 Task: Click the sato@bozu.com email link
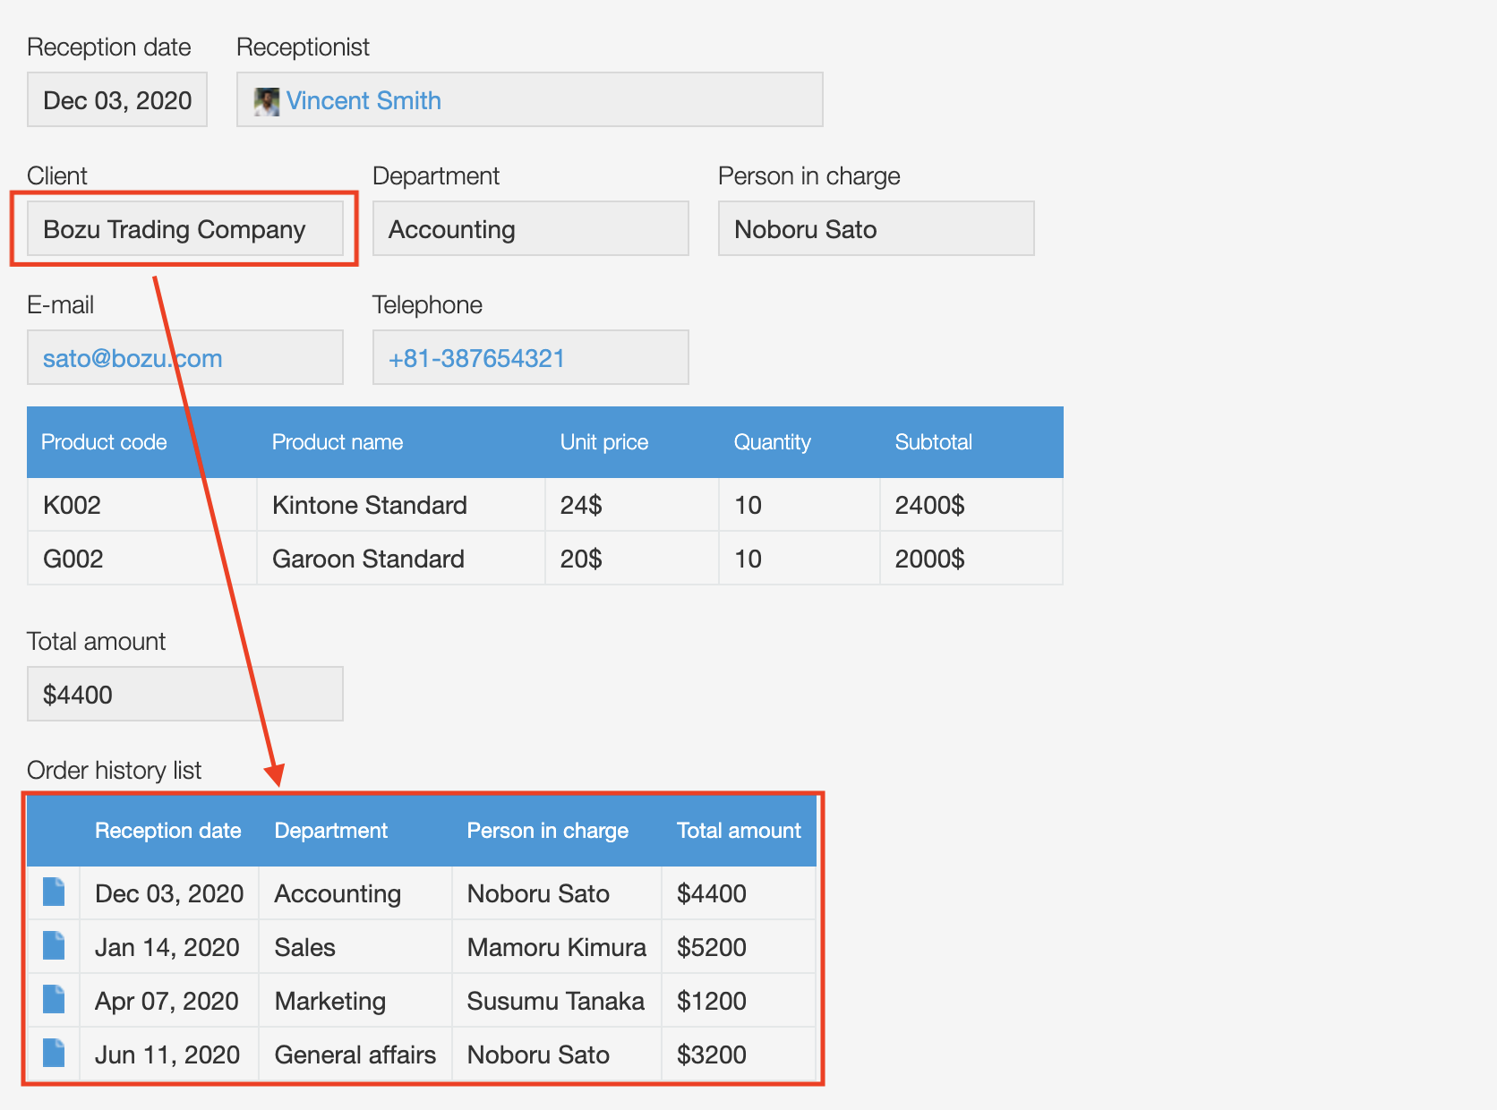coord(133,359)
